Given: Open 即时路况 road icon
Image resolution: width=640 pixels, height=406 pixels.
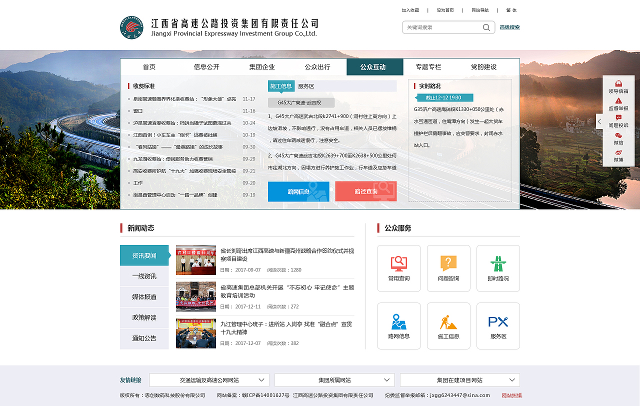Looking at the screenshot, I should tap(498, 263).
